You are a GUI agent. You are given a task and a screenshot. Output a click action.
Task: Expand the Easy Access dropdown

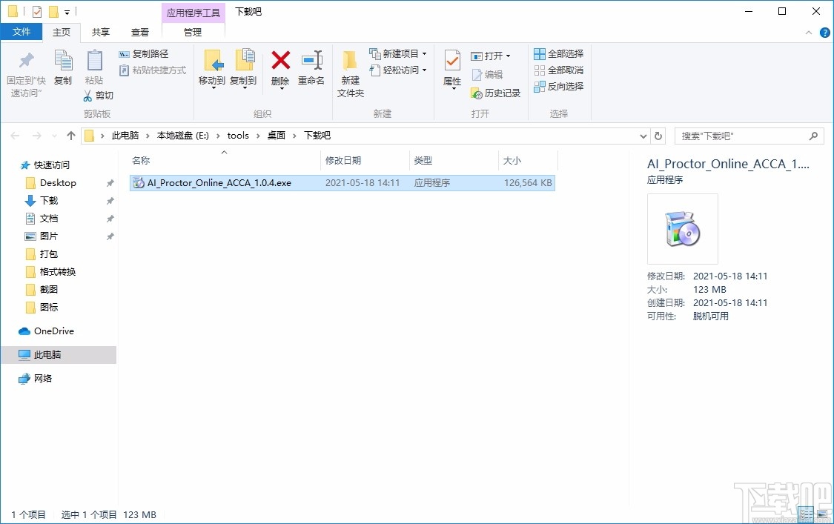[424, 70]
